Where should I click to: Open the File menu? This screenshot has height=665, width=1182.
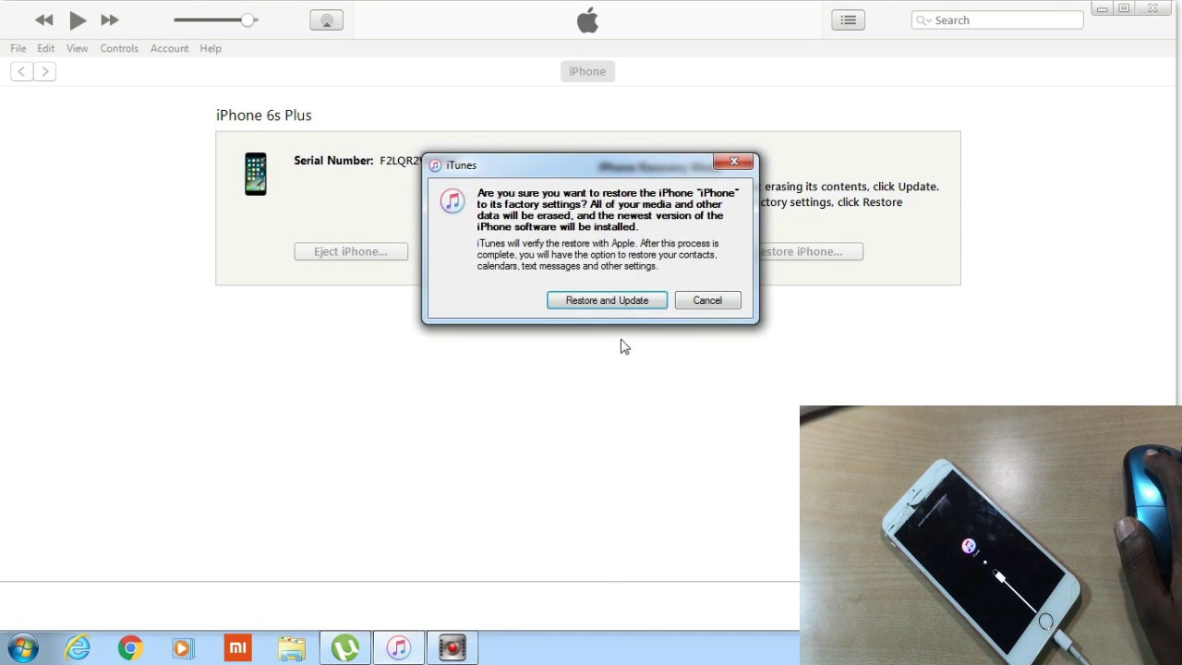18,48
